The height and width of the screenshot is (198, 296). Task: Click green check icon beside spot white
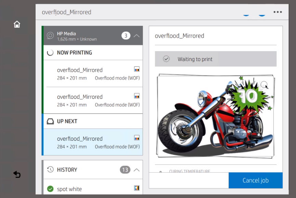(50, 189)
